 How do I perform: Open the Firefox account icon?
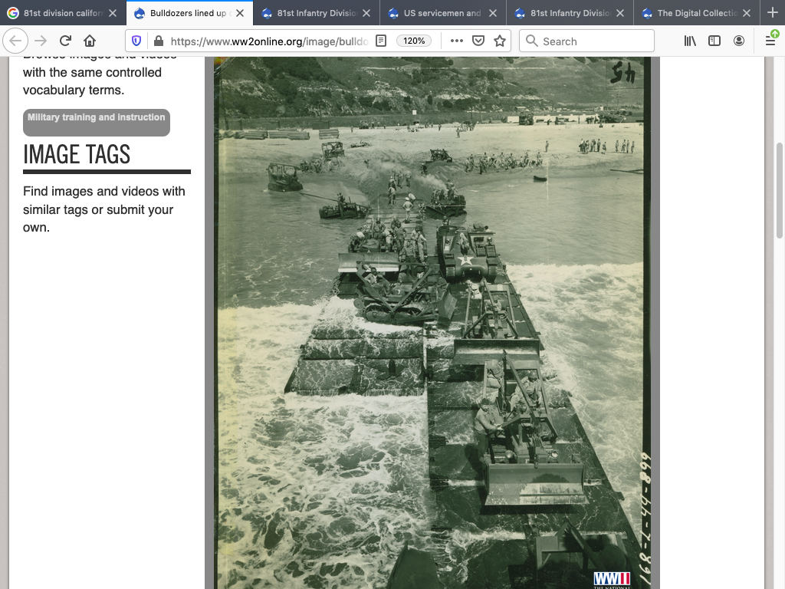pos(739,41)
